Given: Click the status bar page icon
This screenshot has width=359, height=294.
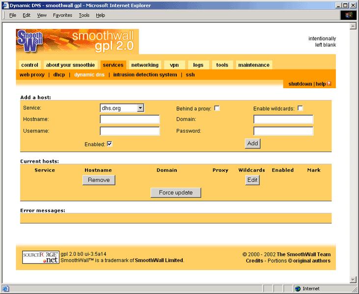Looking at the screenshot, I should (x=5, y=289).
